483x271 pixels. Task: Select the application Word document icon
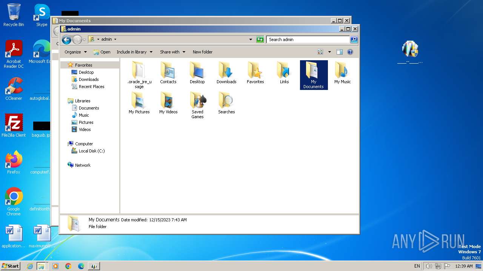tap(14, 236)
